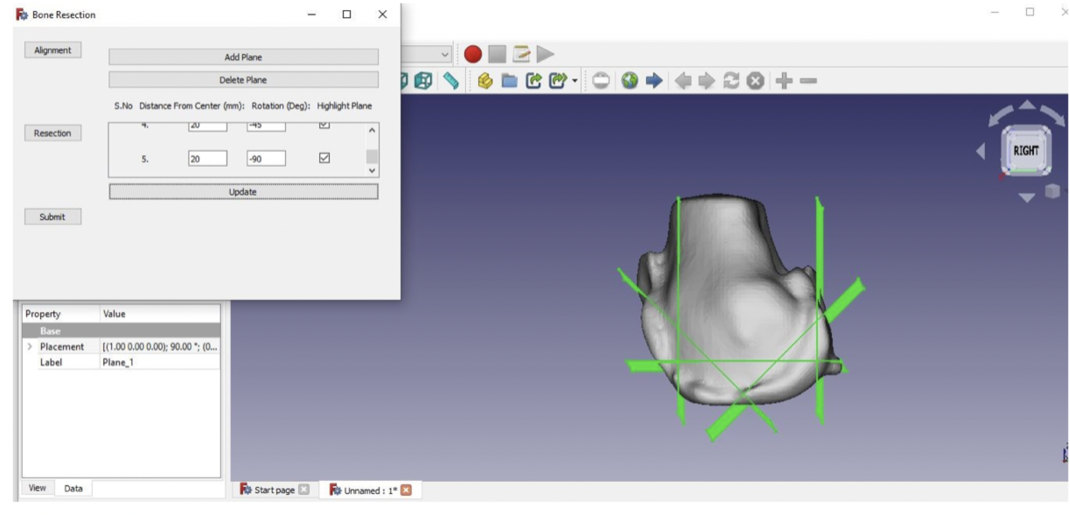This screenshot has height=515, width=1070.
Task: Click the blue forward arrow icon
Action: pos(654,81)
